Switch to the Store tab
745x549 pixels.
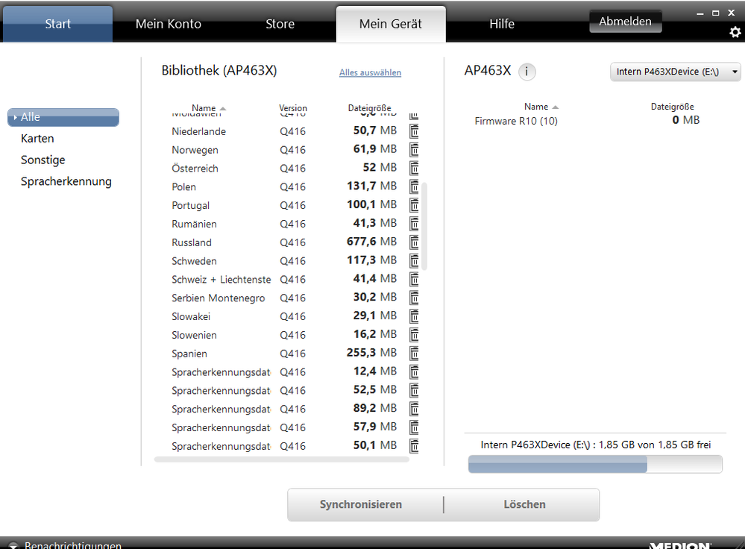280,24
